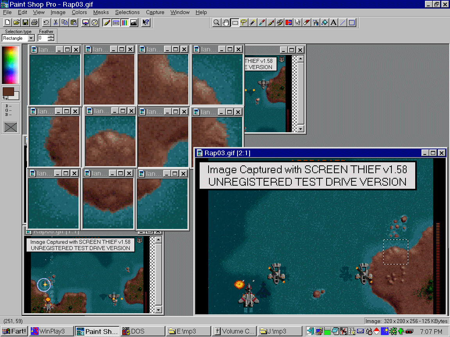Click the Save floppy disk icon
Viewport: 450px width, 337px height.
[x=25, y=22]
